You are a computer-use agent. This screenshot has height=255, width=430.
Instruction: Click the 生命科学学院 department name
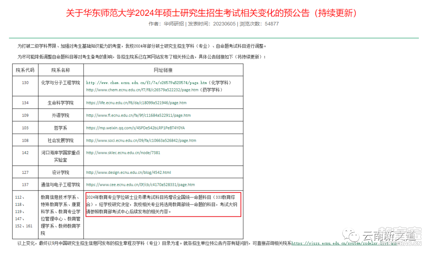(61, 103)
